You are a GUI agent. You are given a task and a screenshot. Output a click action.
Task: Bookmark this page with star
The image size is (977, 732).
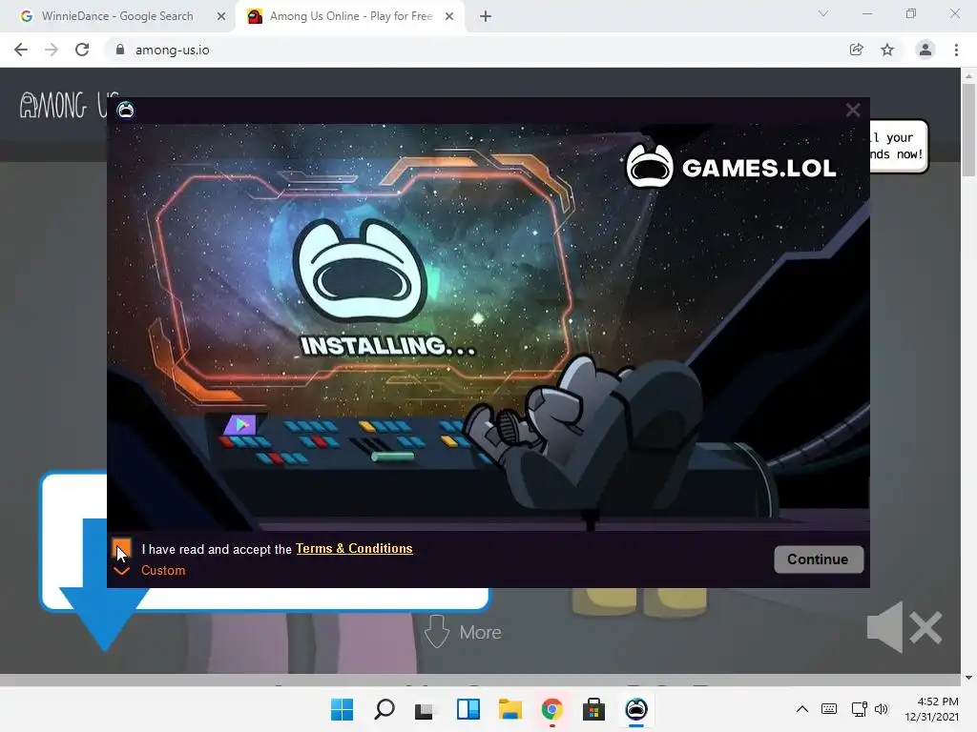pyautogui.click(x=887, y=50)
